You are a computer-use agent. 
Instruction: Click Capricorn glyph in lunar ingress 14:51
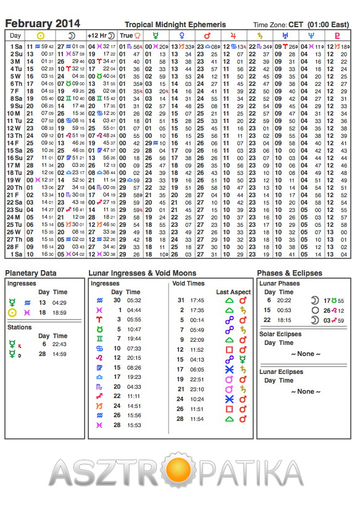point(100,406)
